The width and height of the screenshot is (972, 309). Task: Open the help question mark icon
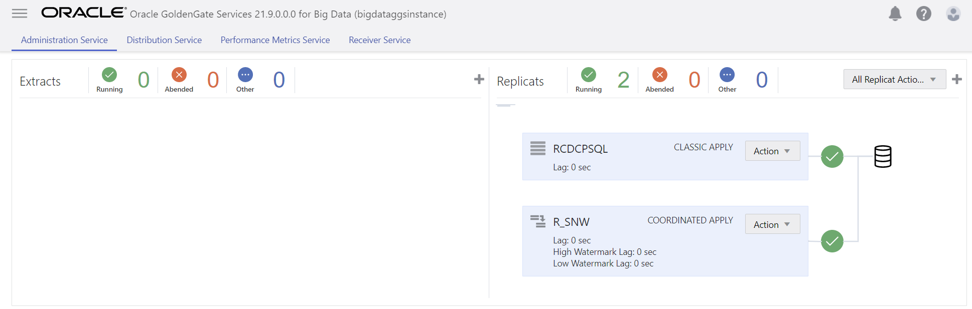tap(923, 14)
